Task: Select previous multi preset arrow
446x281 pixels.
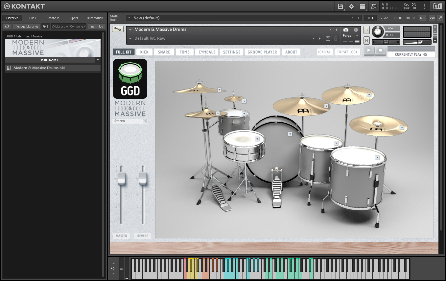Action: (353, 18)
